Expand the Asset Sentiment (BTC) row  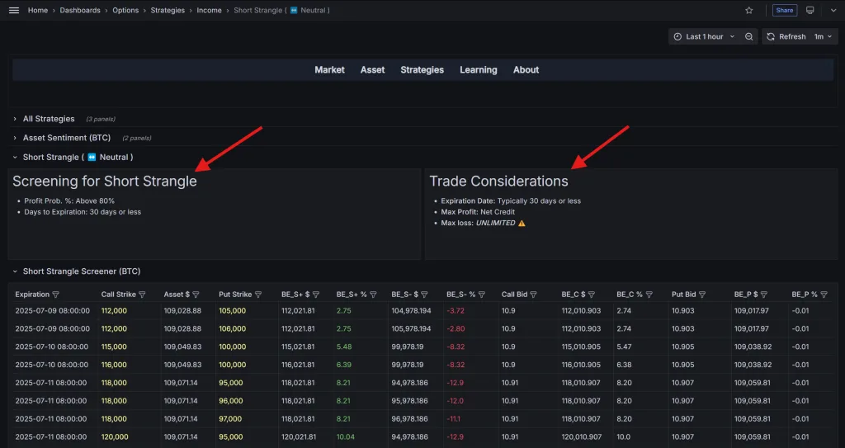(66, 138)
